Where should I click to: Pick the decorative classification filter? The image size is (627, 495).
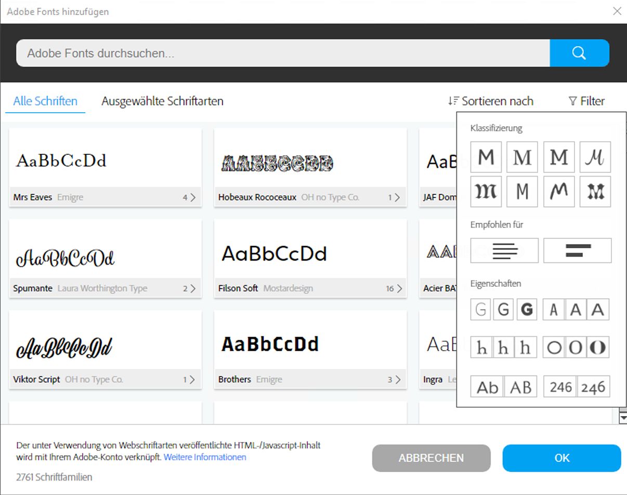point(595,191)
